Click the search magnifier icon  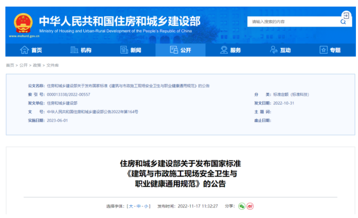click(343, 21)
